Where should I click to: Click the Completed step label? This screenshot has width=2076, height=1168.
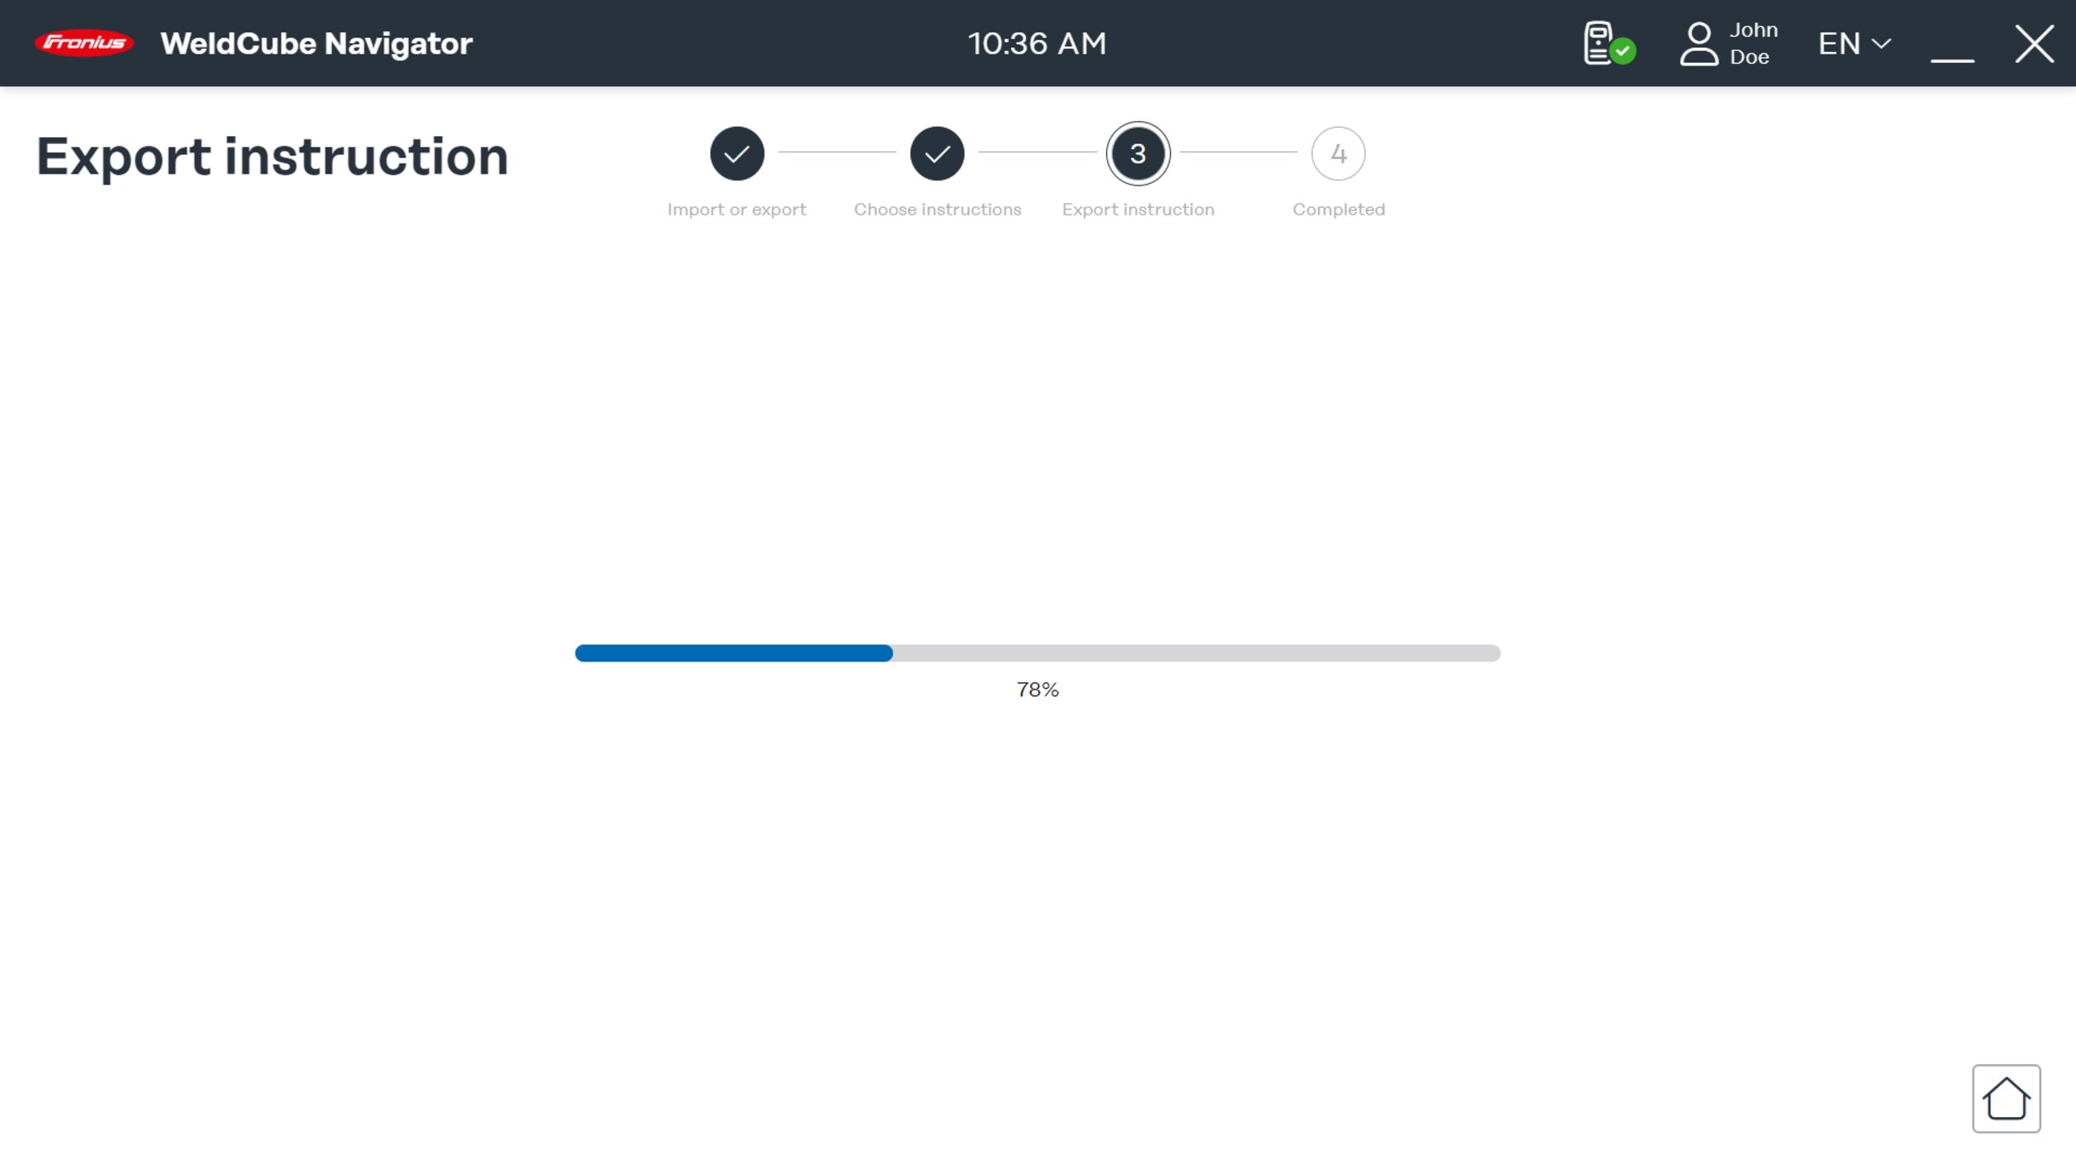click(1339, 209)
